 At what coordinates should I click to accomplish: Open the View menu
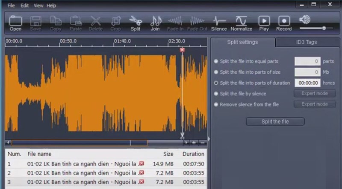[x=38, y=6]
